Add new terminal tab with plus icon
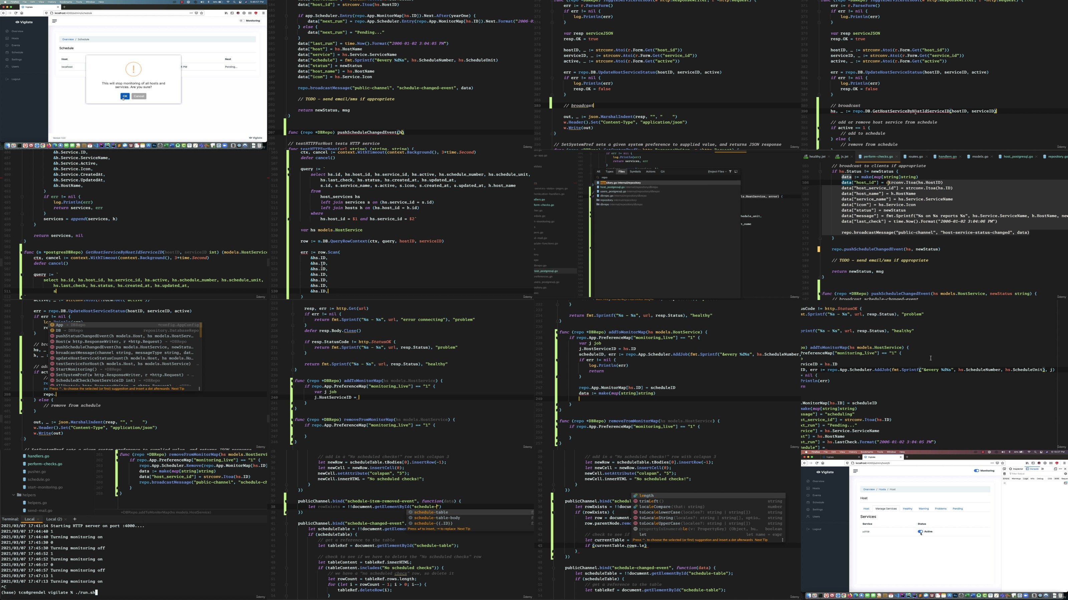The width and height of the screenshot is (1068, 600). tap(75, 519)
